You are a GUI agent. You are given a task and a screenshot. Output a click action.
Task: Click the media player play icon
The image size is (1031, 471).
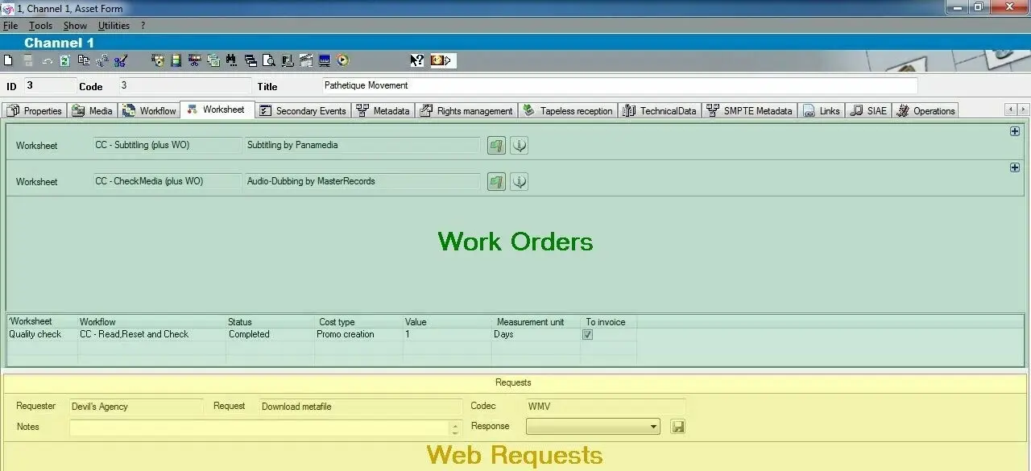pyautogui.click(x=343, y=60)
